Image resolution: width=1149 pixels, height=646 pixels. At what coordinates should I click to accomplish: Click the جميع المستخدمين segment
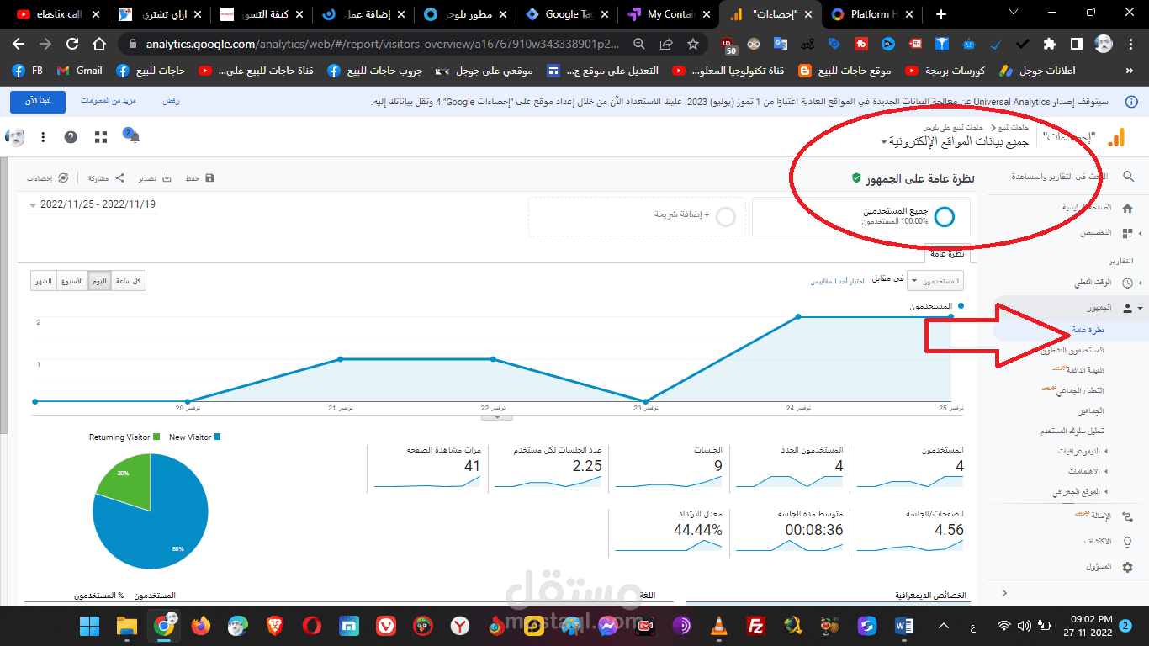pos(860,216)
